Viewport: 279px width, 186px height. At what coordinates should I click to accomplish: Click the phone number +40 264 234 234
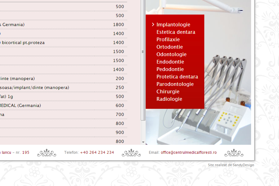coord(97,153)
